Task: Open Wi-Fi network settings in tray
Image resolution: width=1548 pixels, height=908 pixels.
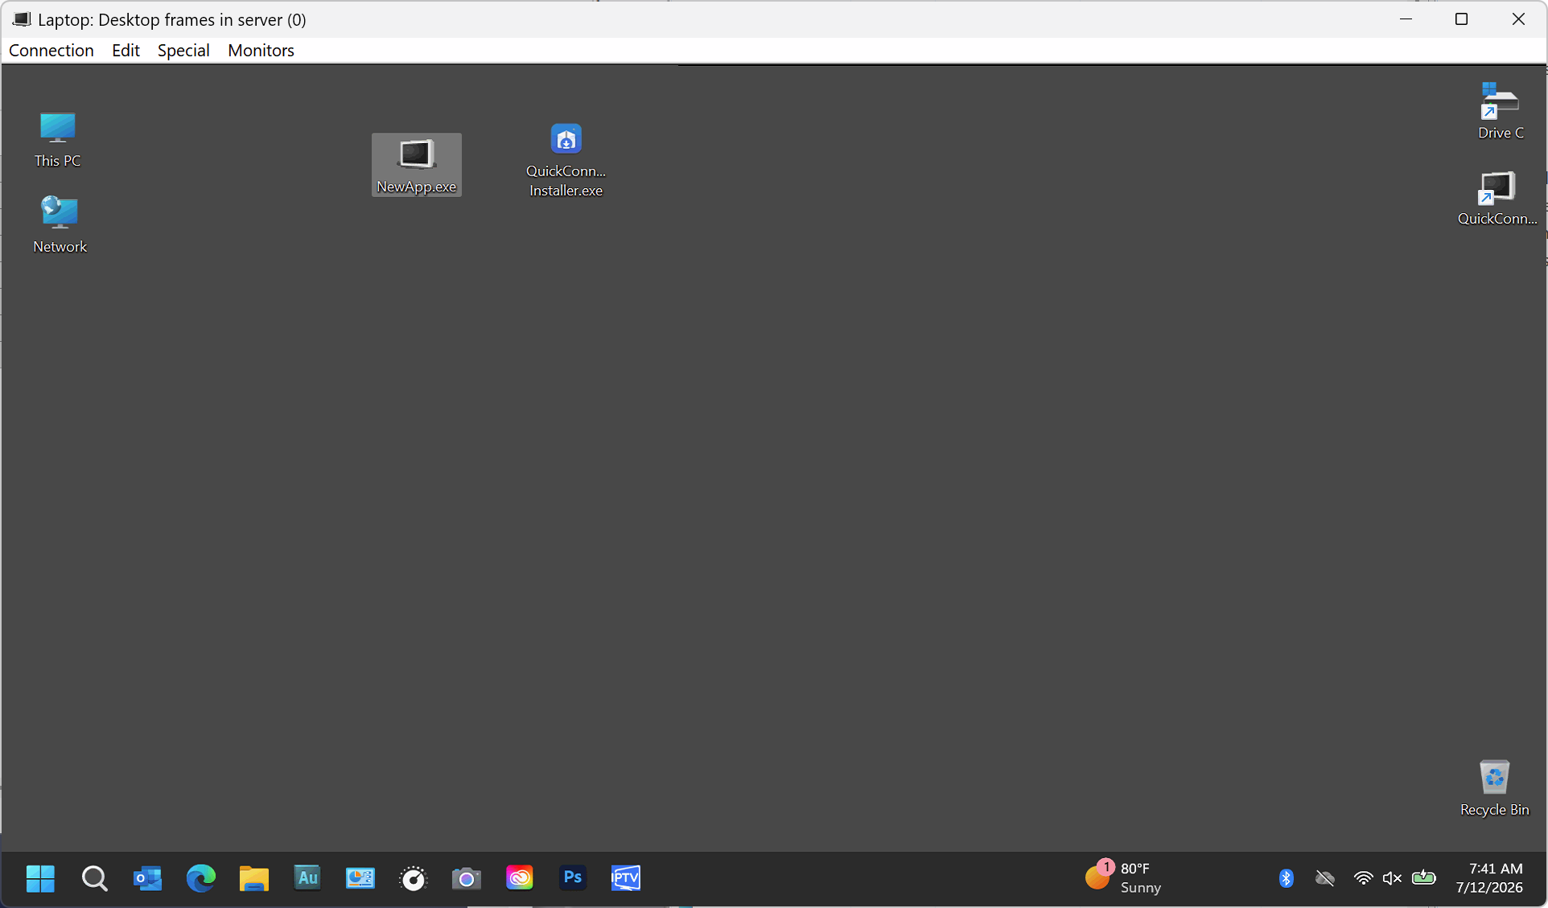Action: (1362, 878)
